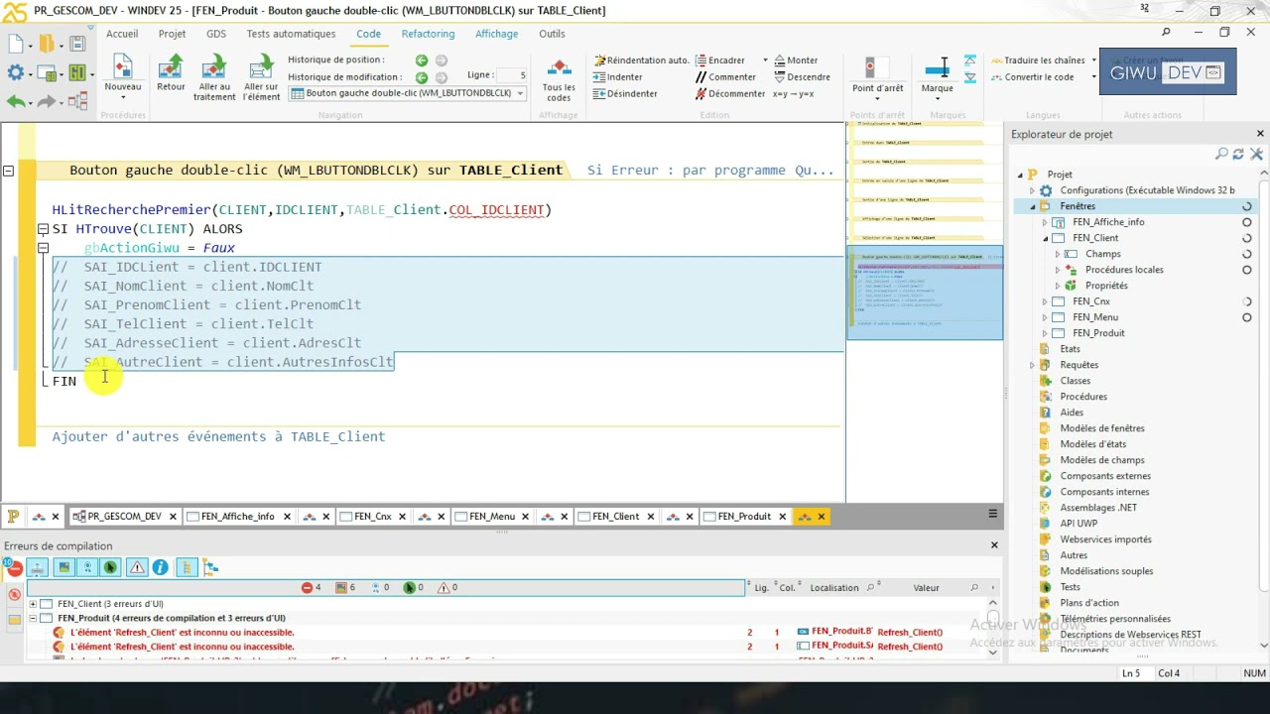The width and height of the screenshot is (1270, 714).
Task: Open the Projet ribbon tab
Action: 172,34
